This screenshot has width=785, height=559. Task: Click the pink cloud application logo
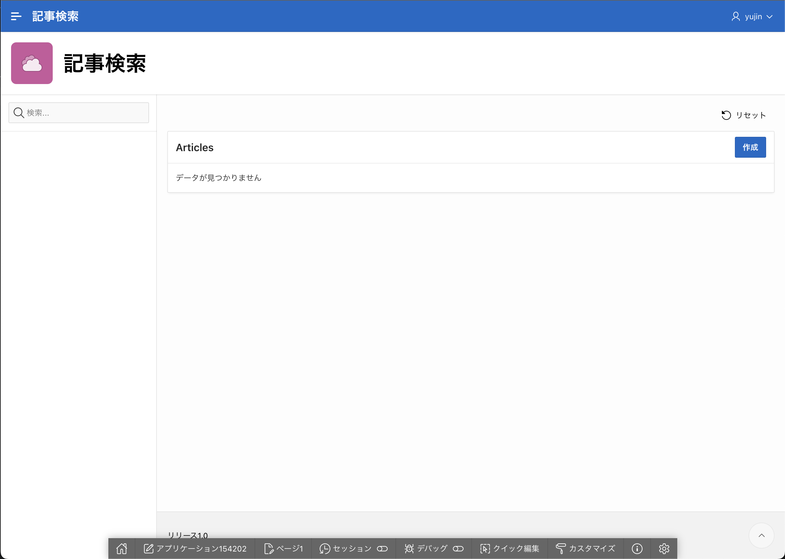(32, 63)
